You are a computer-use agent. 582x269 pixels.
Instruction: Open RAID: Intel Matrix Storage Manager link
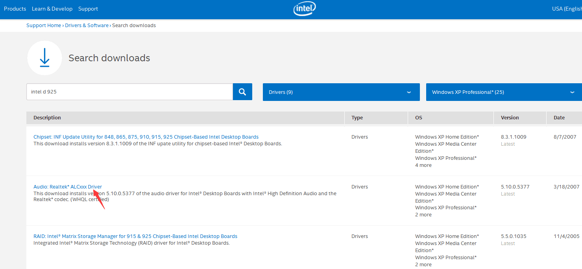point(135,236)
